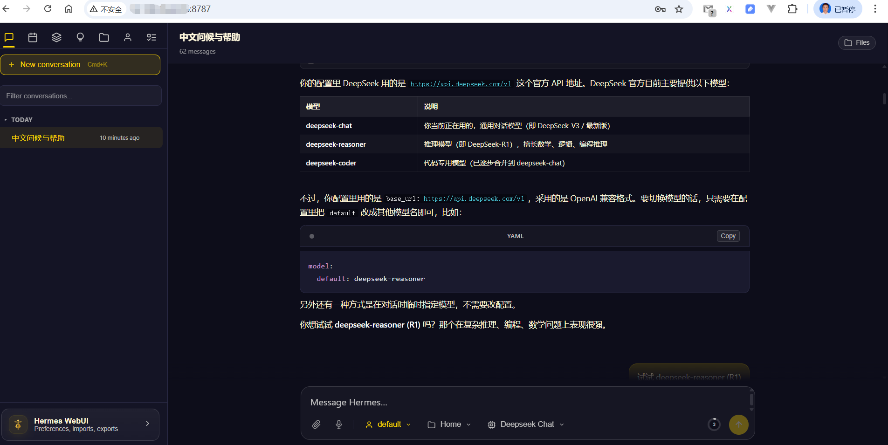Open the Deepseek Chat model dropdown
This screenshot has height=445, width=888.
point(526,424)
